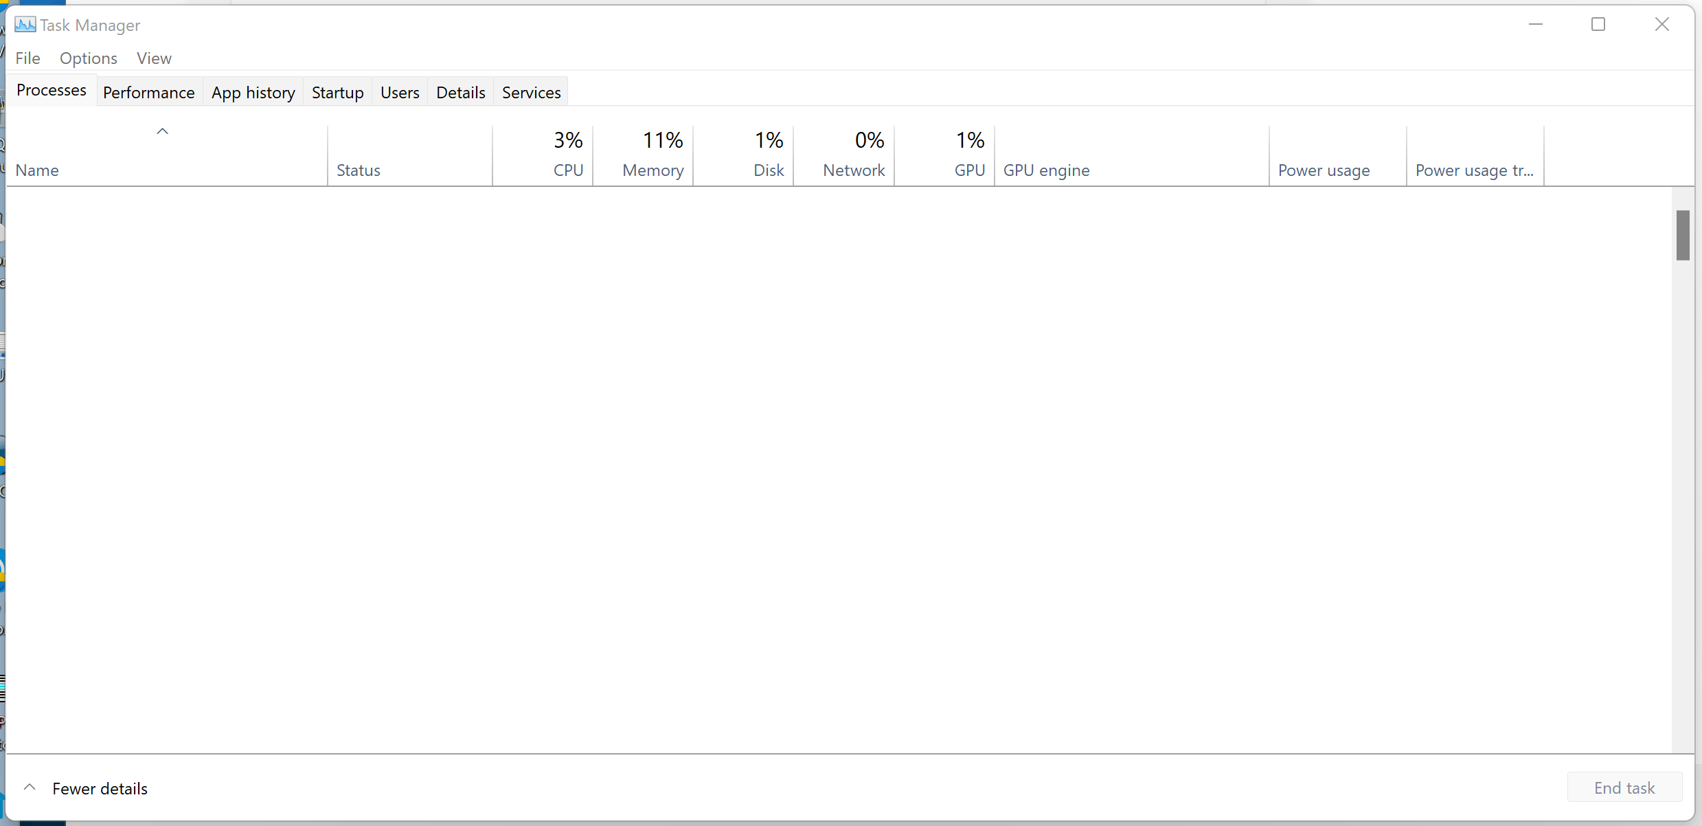The width and height of the screenshot is (1702, 826).
Task: Switch to the App history tab
Action: pyautogui.click(x=253, y=92)
